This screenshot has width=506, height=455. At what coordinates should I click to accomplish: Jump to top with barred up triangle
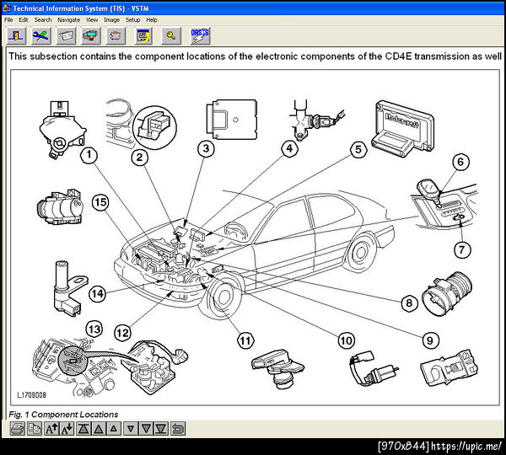pyautogui.click(x=83, y=429)
